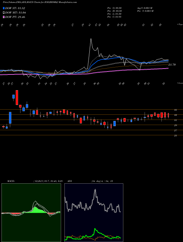
Task: Click the 'Pre L: 31.50' value
Action: tap(114, 14)
